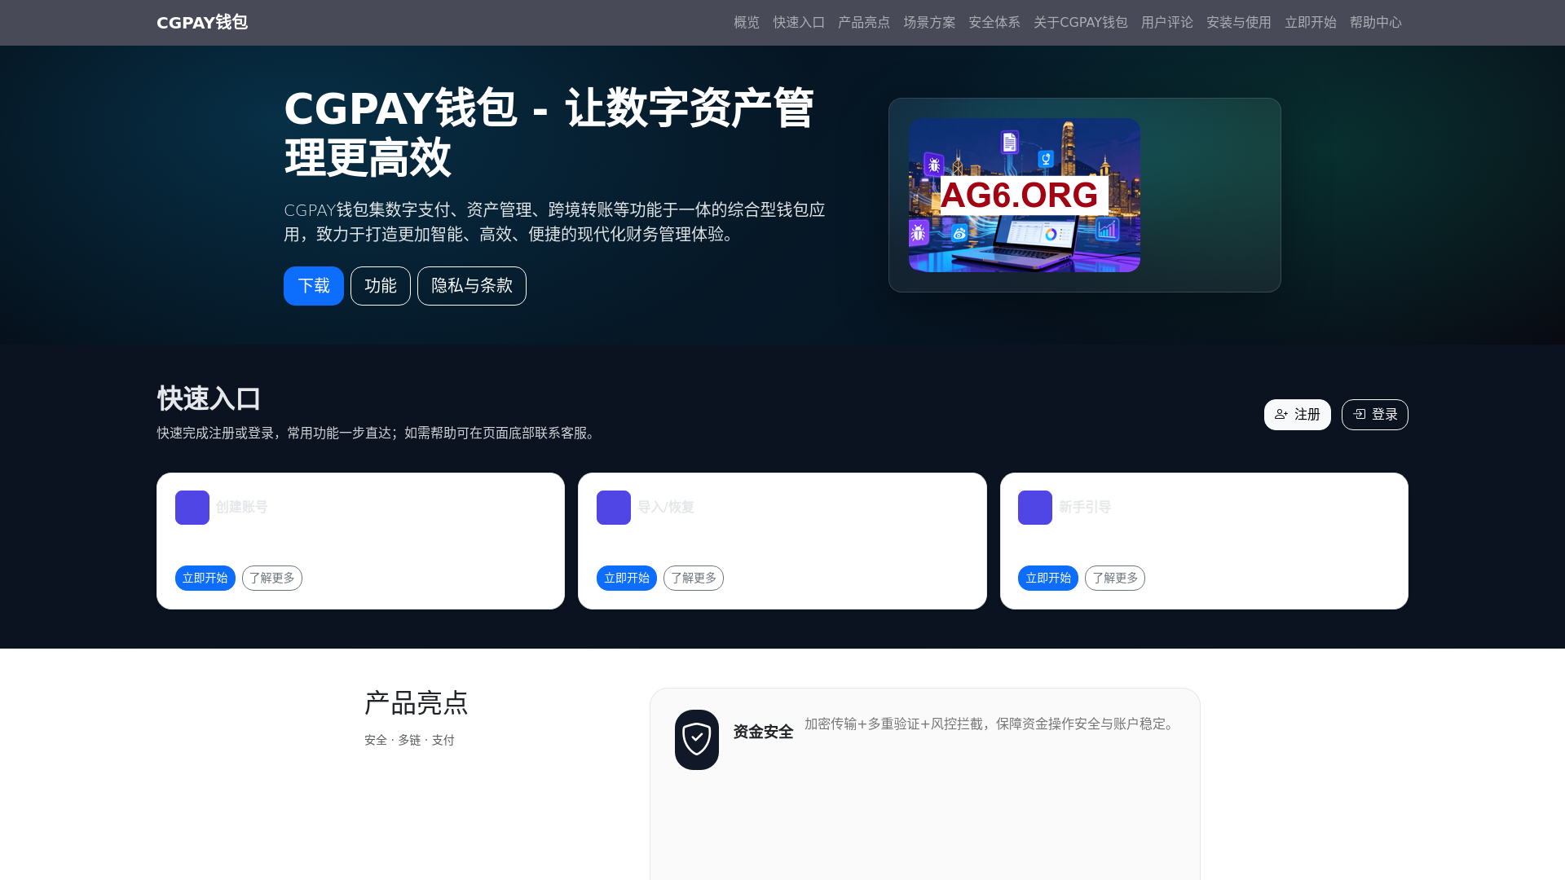Click the 安全 · 多链 · 支付 subtitle
This screenshot has width=1565, height=880.
click(x=409, y=740)
